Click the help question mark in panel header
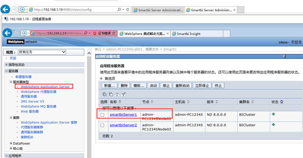303x158 pixels. coord(283,56)
